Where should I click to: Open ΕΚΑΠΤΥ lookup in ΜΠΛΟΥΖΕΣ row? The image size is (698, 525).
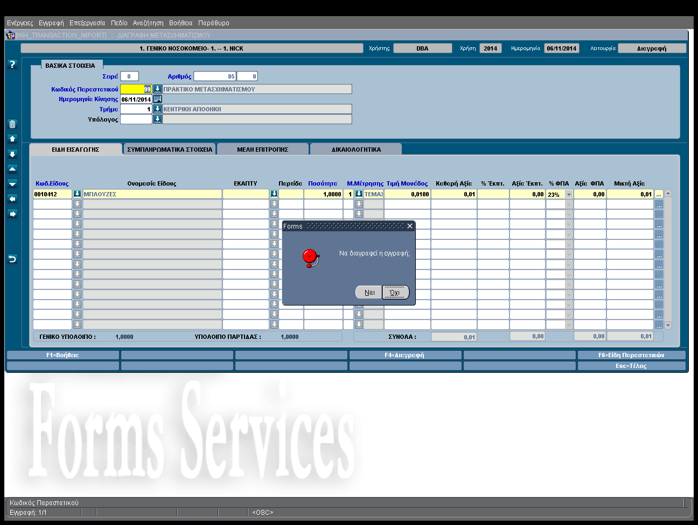[x=274, y=194]
